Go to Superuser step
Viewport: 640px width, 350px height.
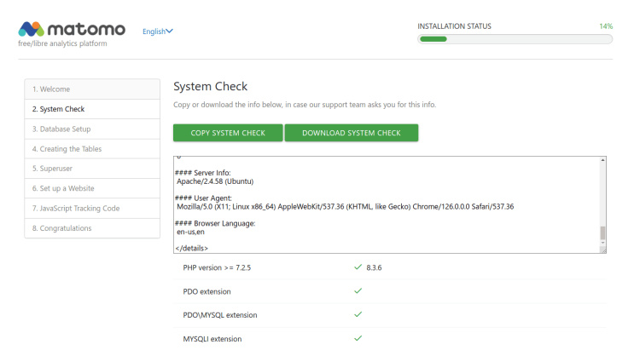(92, 169)
